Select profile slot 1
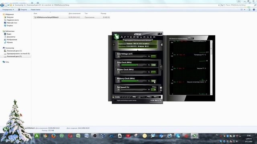 (121, 97)
